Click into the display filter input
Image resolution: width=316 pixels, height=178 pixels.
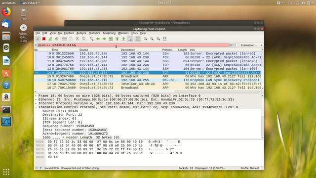pos(133,45)
